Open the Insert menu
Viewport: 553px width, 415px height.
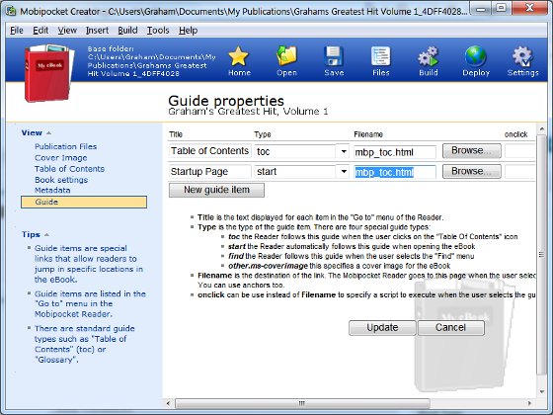pos(97,31)
